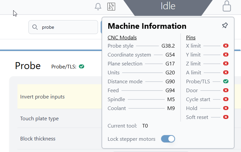The height and width of the screenshot is (152, 241).
Task: Click the Pins heading
Action: [x=191, y=37]
